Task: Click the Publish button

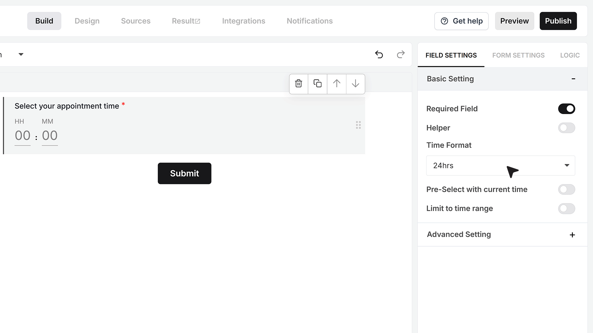Action: 558,21
